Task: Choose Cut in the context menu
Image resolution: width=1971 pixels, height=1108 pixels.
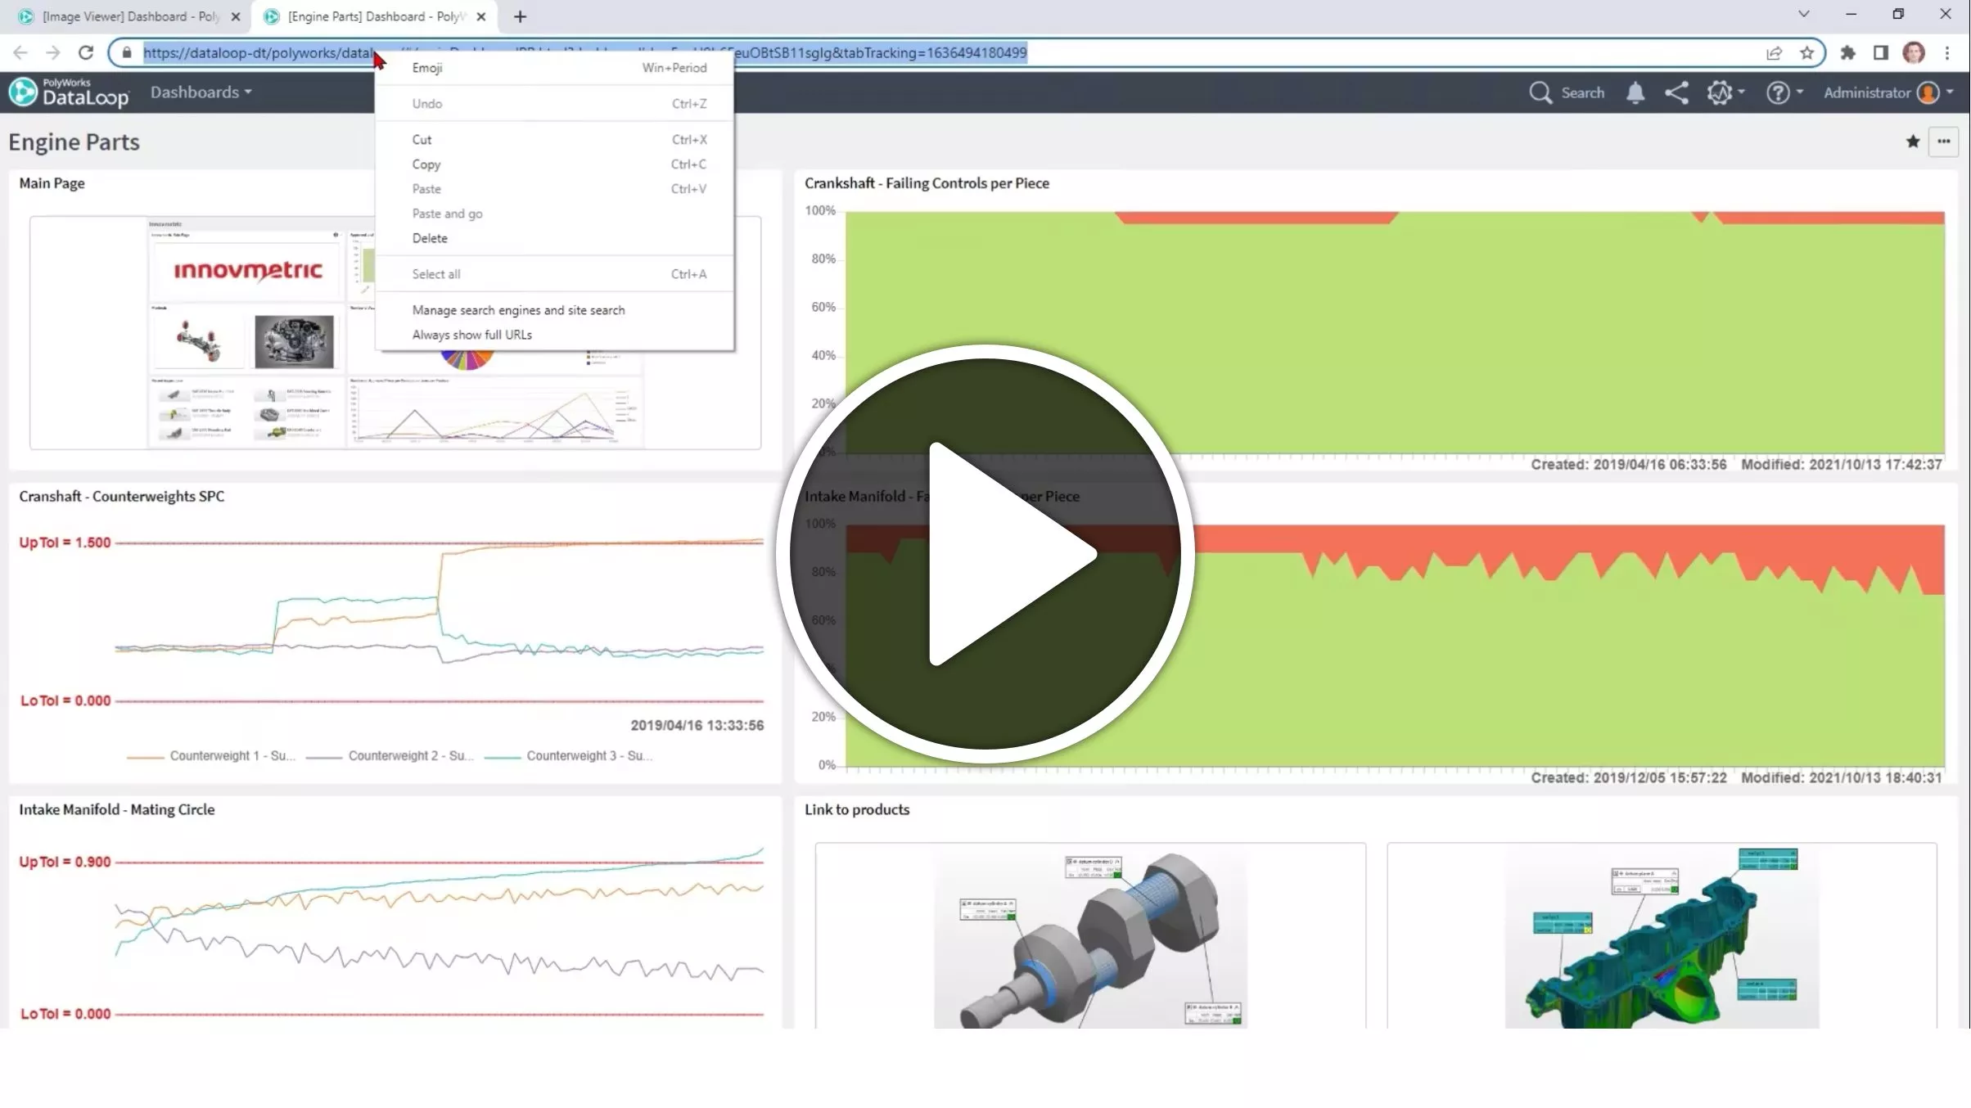Action: 554,140
